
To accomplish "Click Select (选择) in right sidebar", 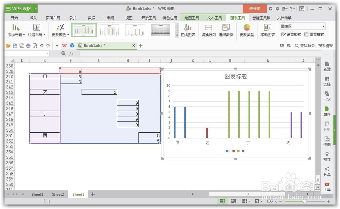I will click(327, 81).
